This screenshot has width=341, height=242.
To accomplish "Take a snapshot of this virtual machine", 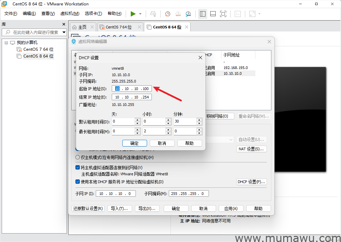I will [x=167, y=14].
